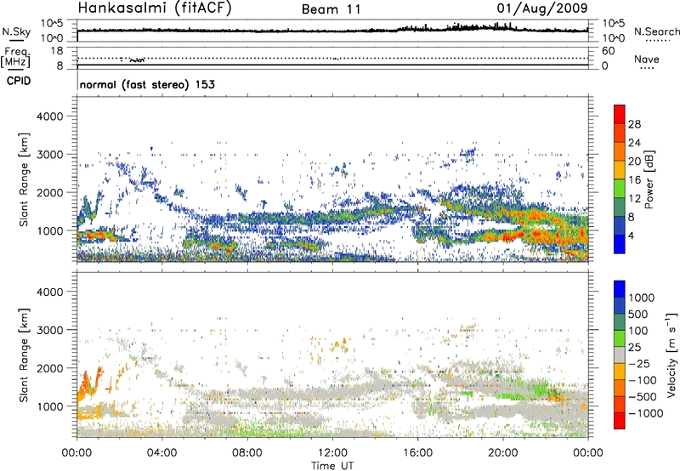Screen dimensions: 680x471
Task: Click the date '01/Aug/2009'
Action: pos(542,9)
